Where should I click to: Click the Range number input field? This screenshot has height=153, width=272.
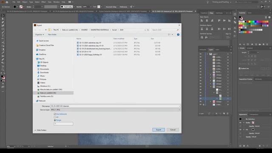pyautogui.click(x=63, y=124)
